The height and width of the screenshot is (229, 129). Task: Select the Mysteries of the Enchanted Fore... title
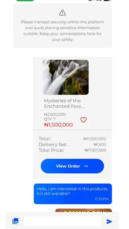pos(64,103)
